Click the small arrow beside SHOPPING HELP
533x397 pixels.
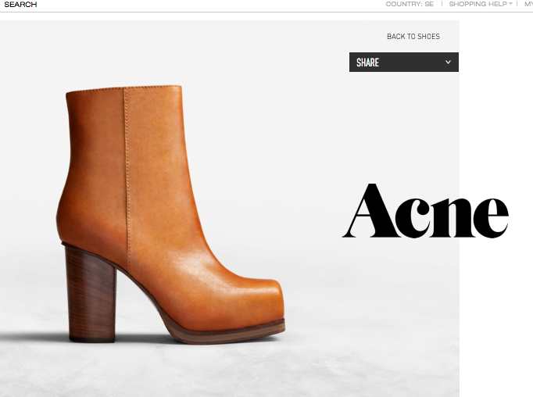(510, 4)
